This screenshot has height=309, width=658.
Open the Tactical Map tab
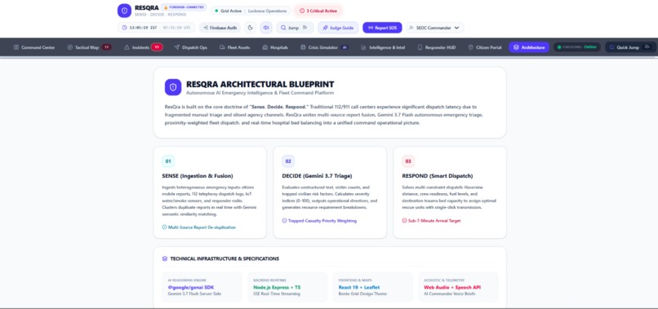click(89, 47)
